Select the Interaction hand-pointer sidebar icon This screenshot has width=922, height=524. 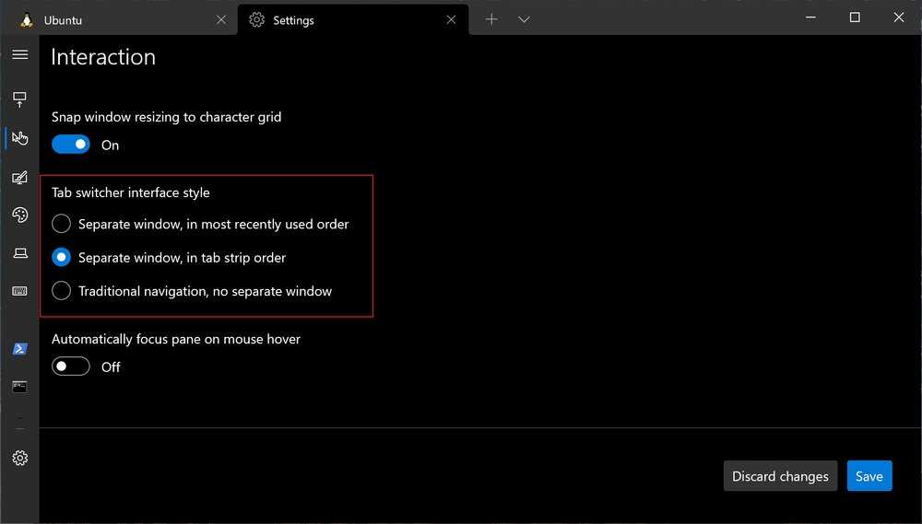click(x=19, y=138)
